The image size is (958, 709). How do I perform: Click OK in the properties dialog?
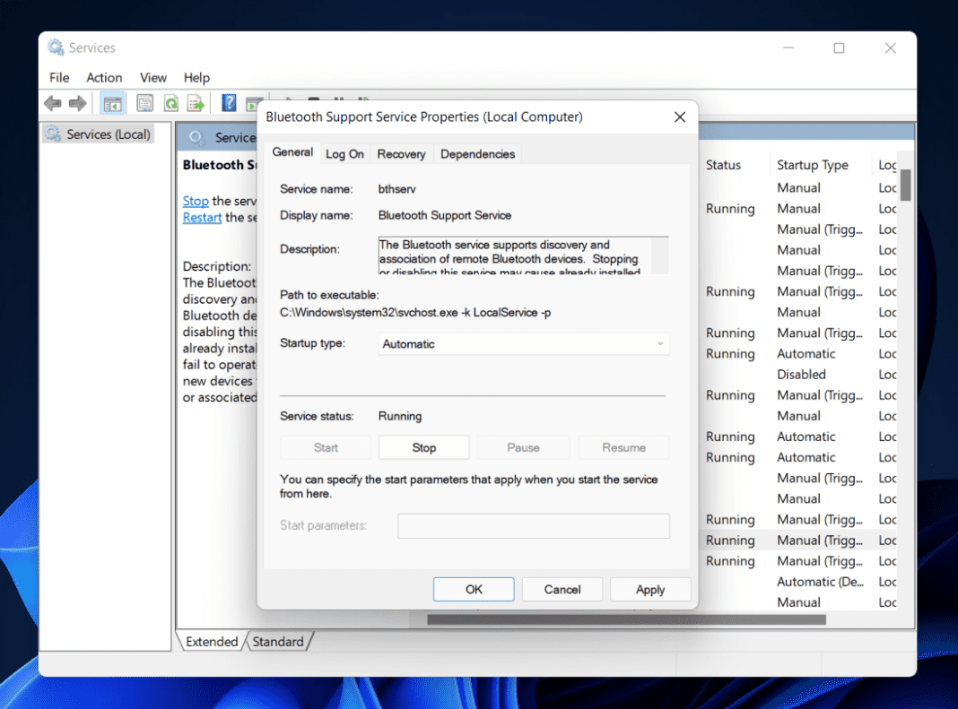(474, 589)
